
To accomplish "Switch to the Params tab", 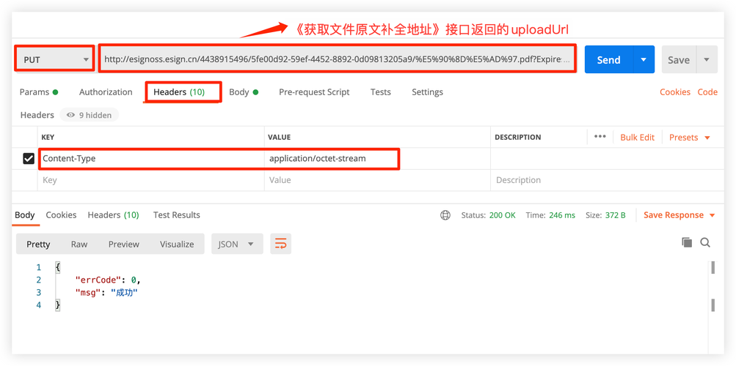I will click(39, 92).
